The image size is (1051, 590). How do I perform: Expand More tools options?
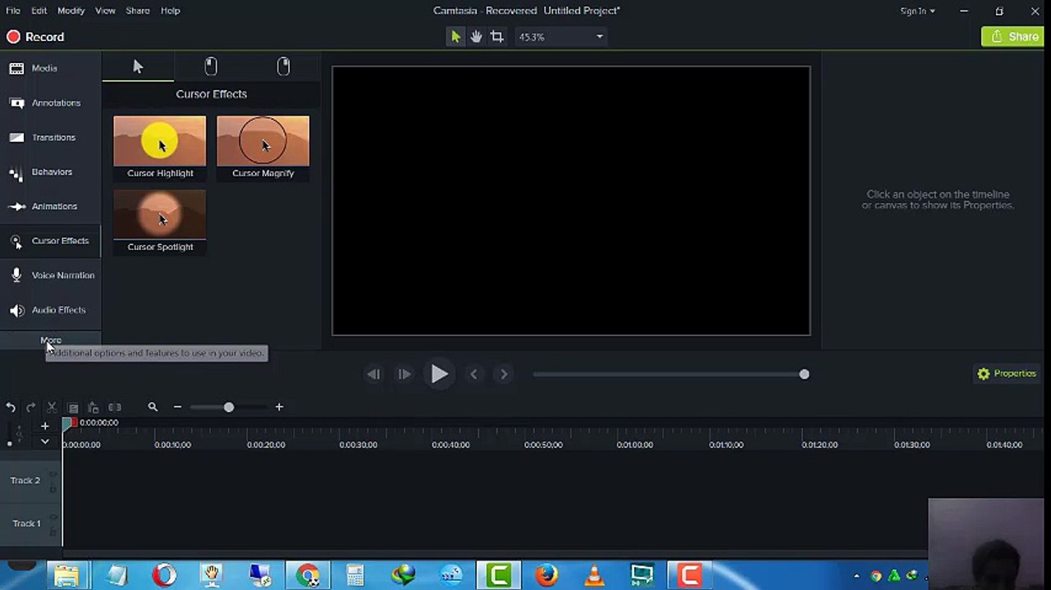pos(51,339)
